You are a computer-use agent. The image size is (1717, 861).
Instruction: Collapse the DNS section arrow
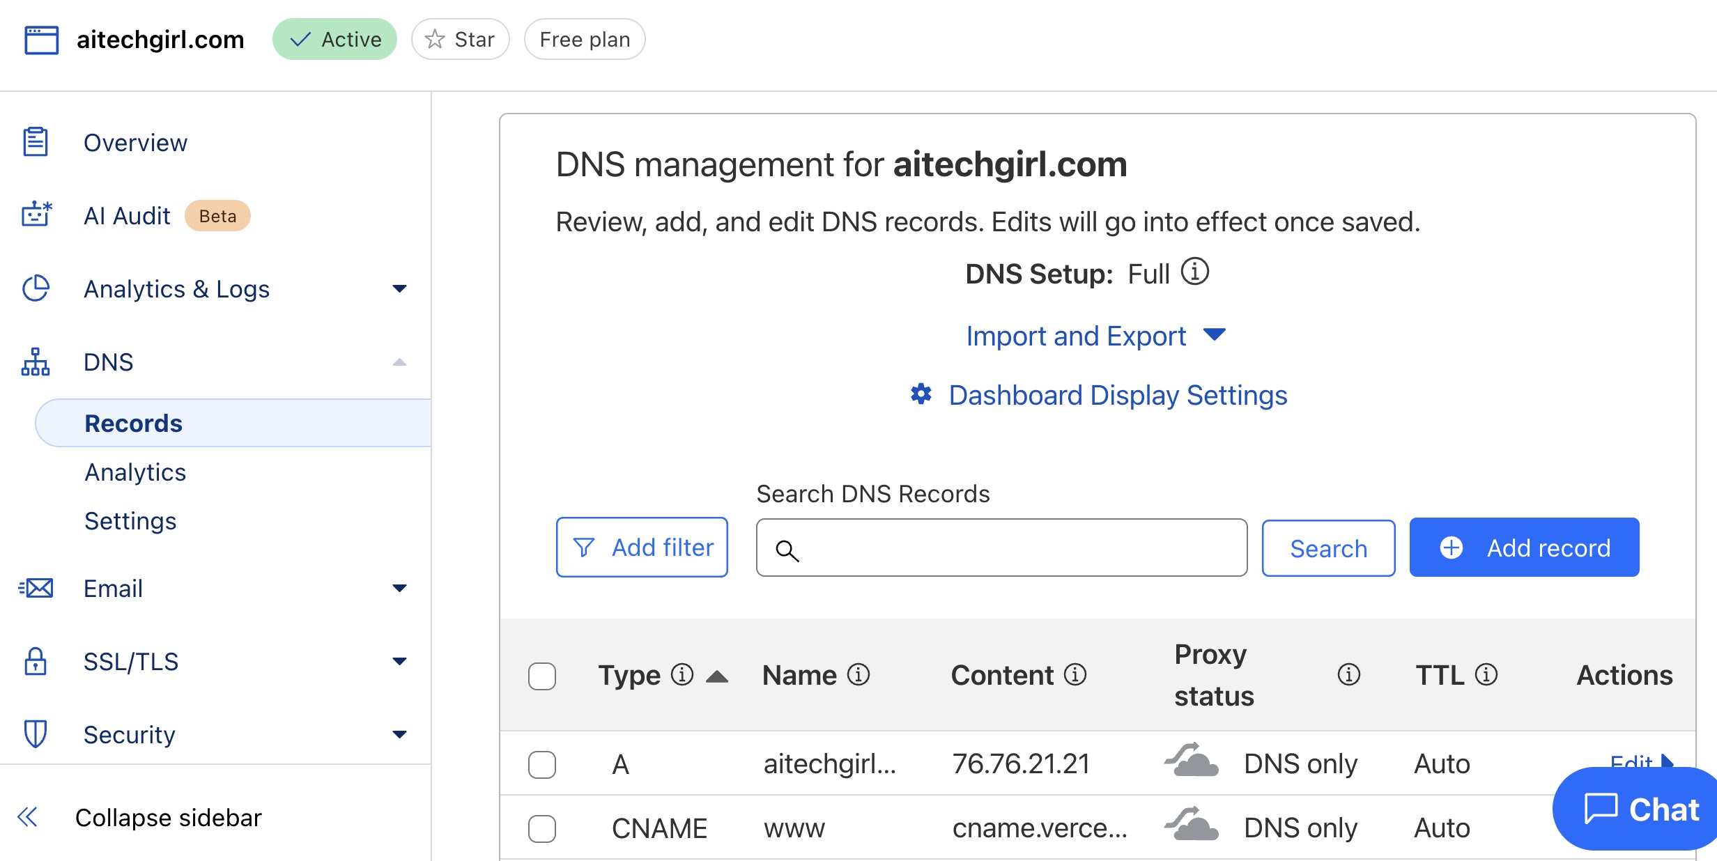399,362
